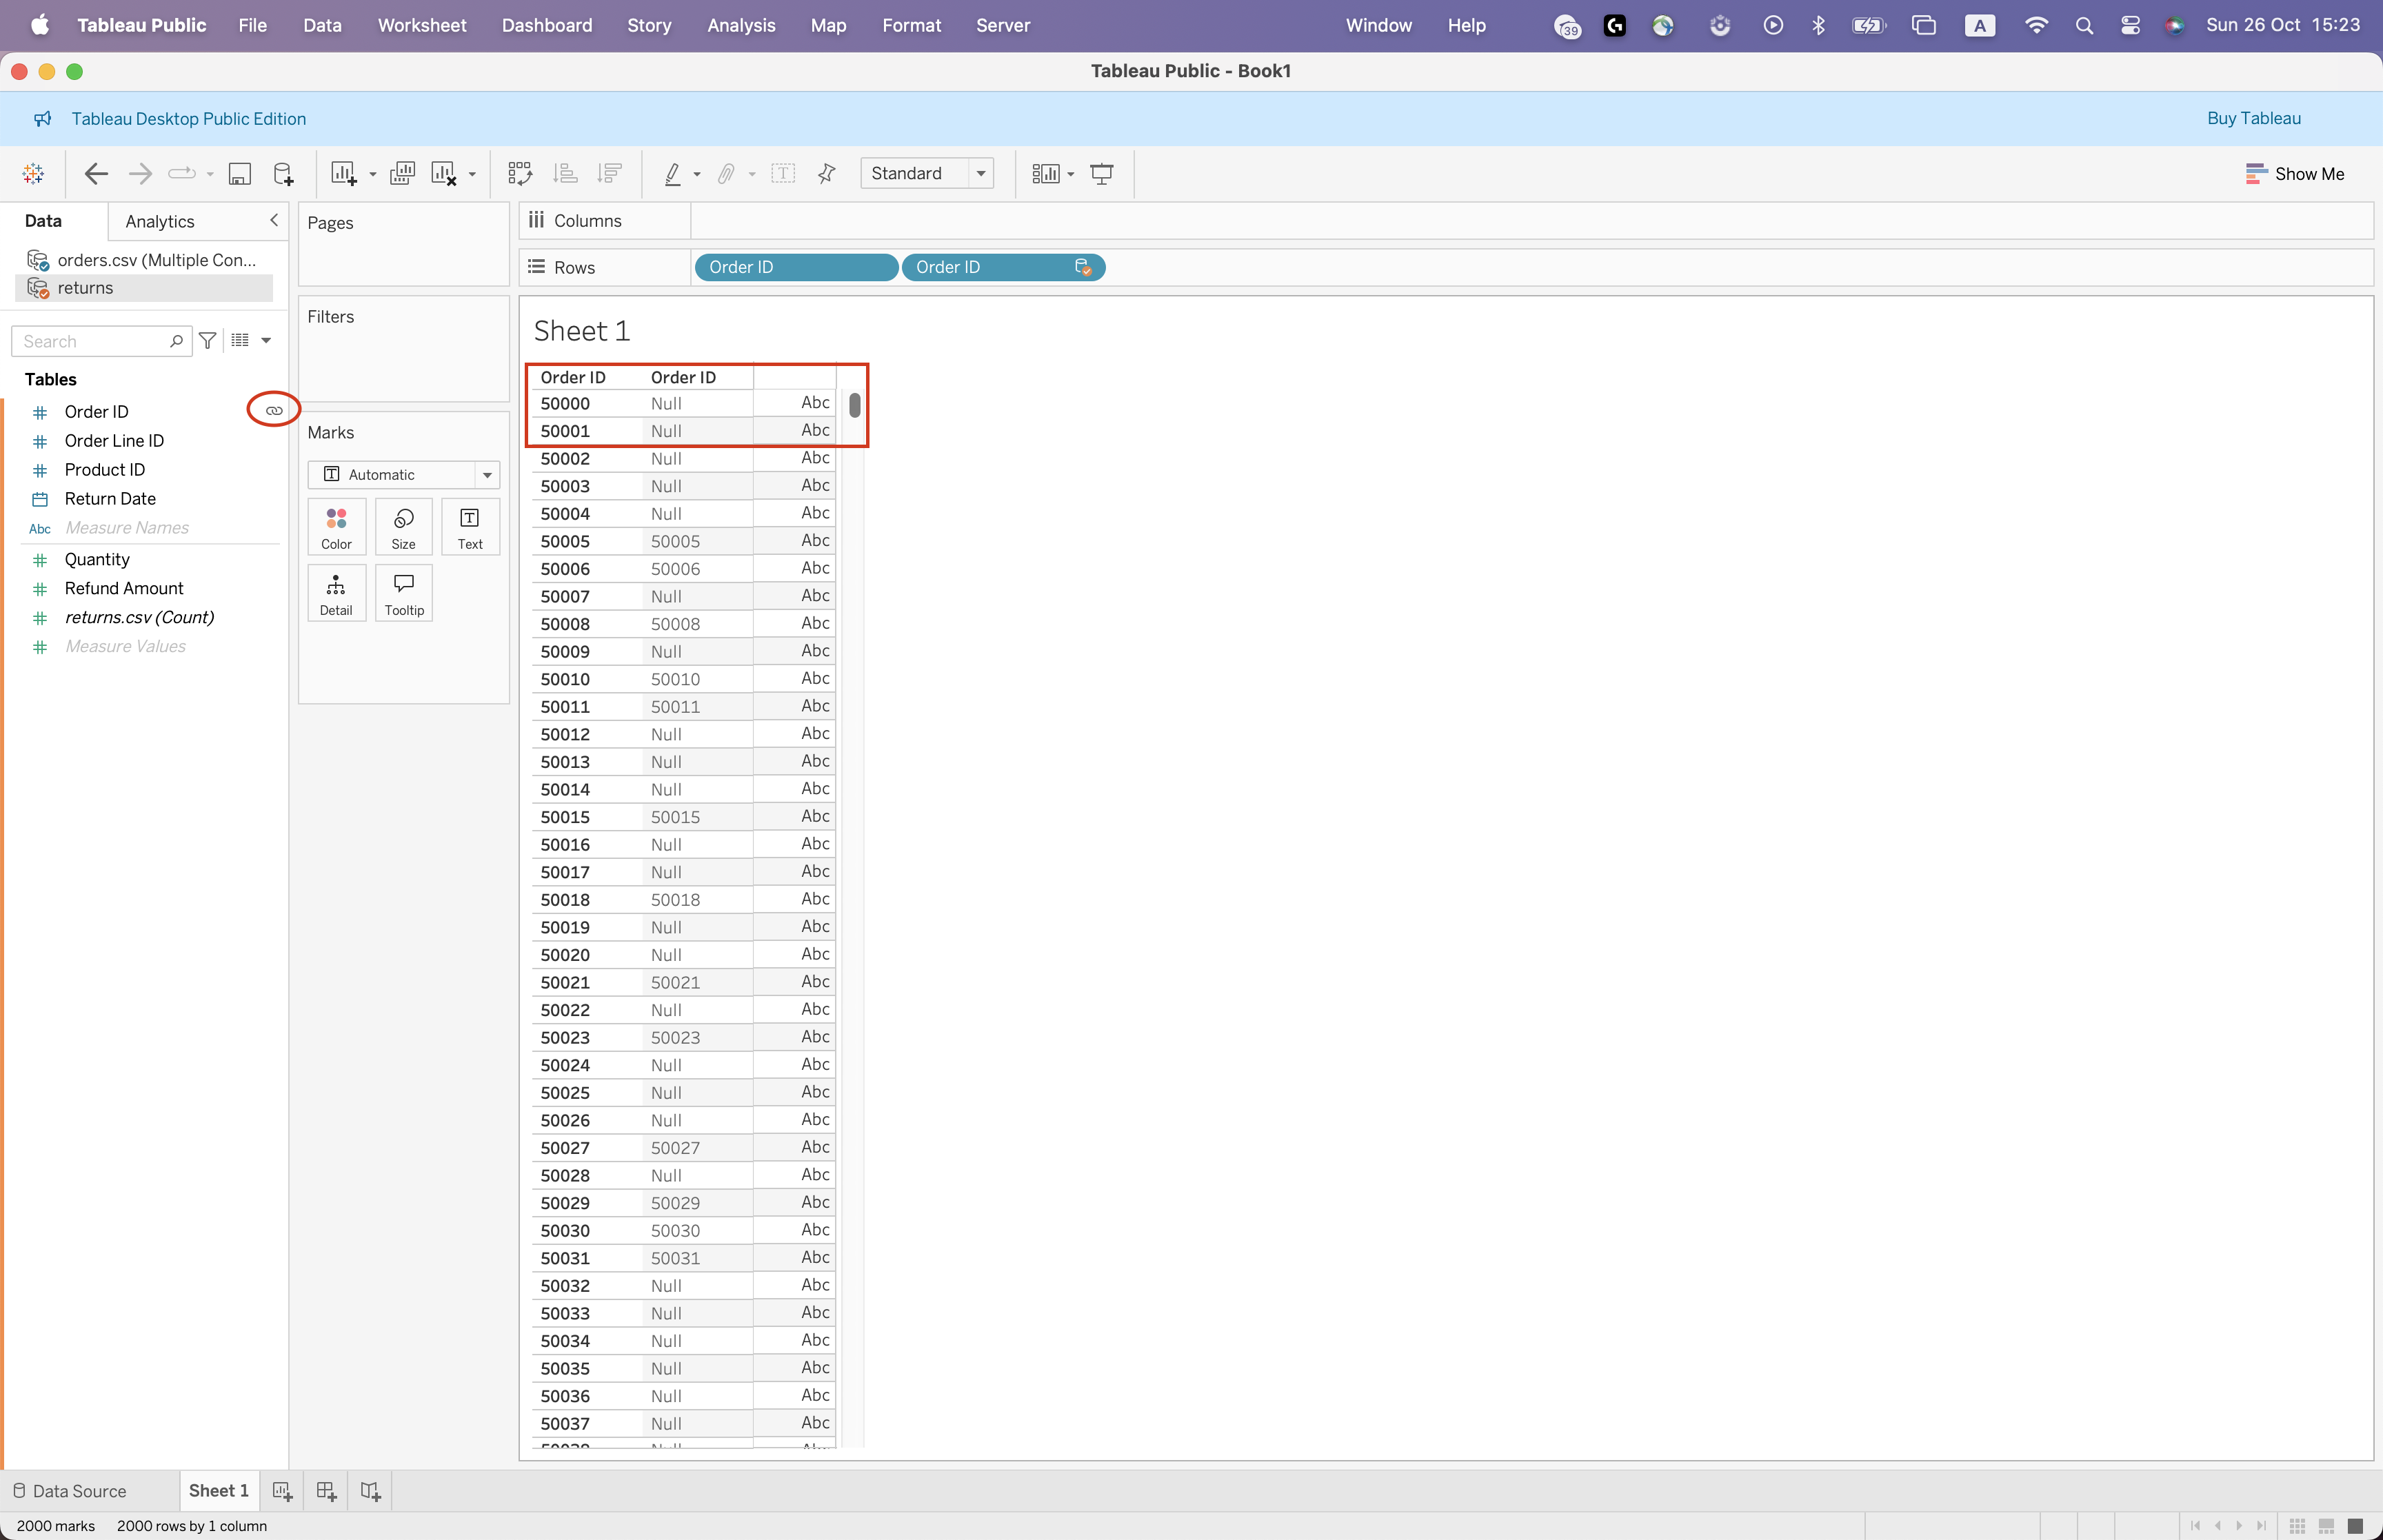Click the Undo back arrow
Viewport: 2383px width, 1540px height.
(x=96, y=173)
